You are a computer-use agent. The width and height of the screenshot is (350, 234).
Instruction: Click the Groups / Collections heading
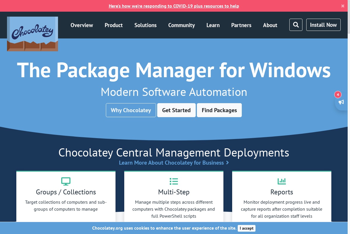click(x=66, y=192)
